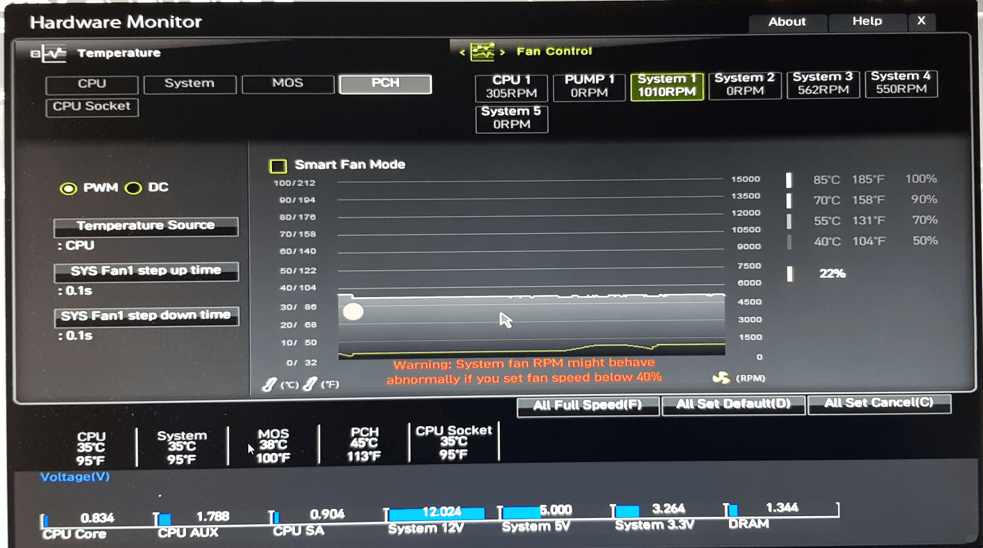Click the All Set Cancel(C) button
983x548 pixels.
pyautogui.click(x=879, y=404)
